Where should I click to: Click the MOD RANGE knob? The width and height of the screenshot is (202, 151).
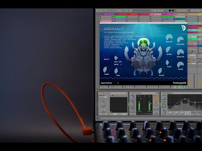tap(181, 40)
